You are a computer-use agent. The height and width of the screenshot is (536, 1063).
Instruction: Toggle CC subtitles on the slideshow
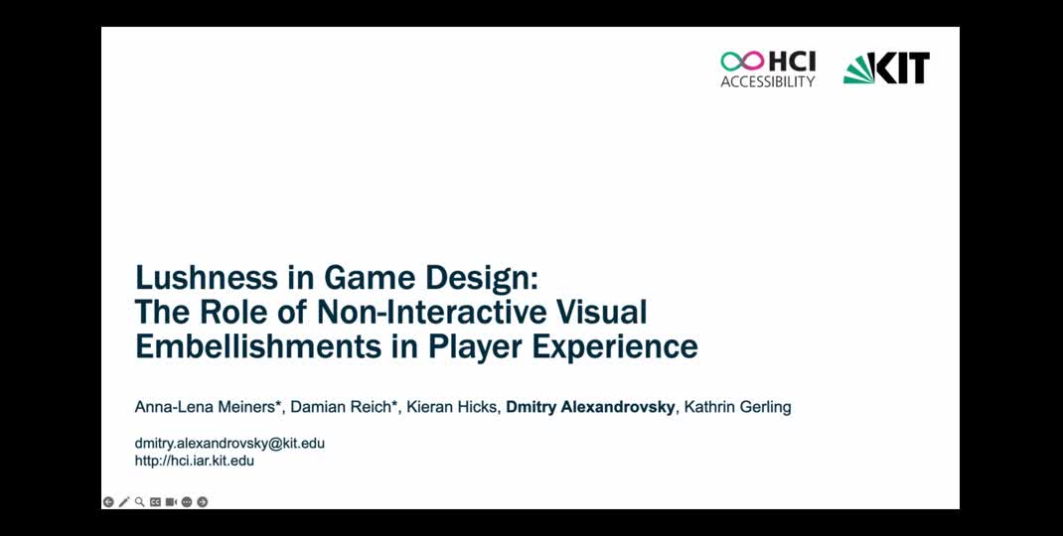[155, 502]
